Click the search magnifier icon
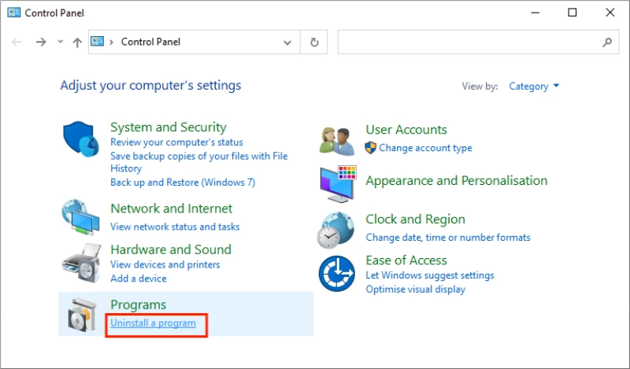The height and width of the screenshot is (369, 630). (607, 42)
